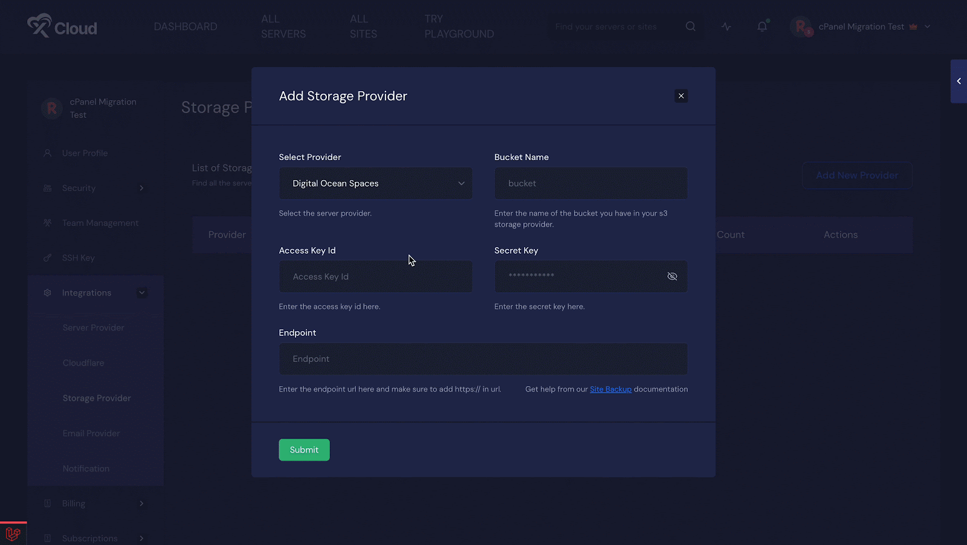Open notifications via the bell icon
Viewport: 967px width, 545px height.
[762, 27]
